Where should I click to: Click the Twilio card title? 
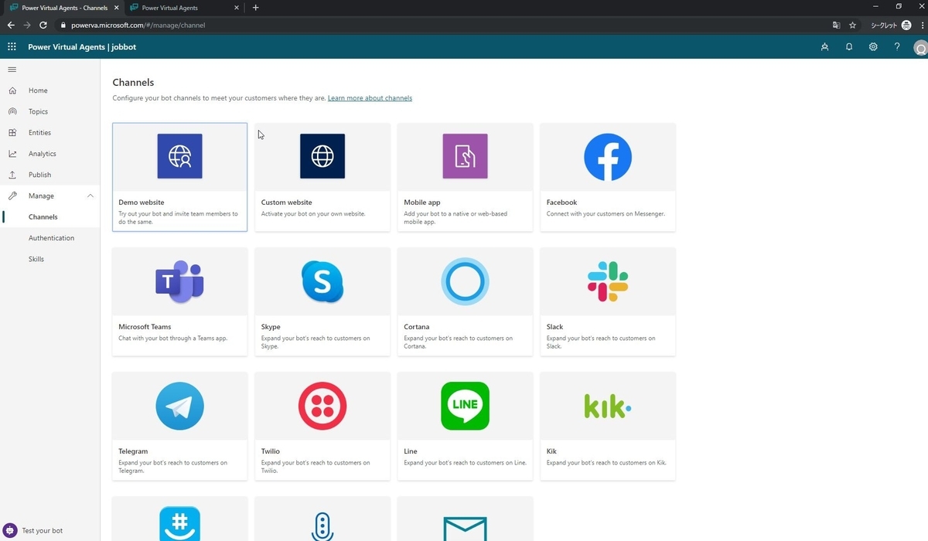tap(271, 451)
